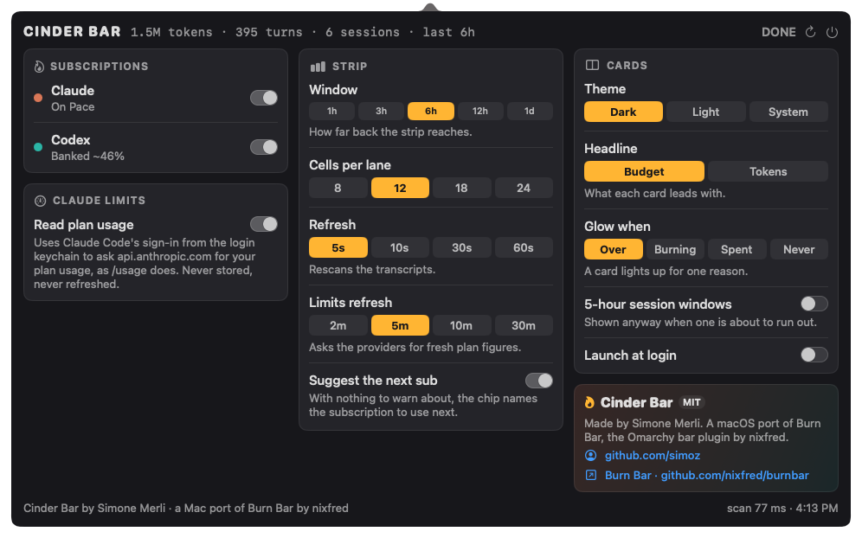Set strip window to 1d

(530, 111)
